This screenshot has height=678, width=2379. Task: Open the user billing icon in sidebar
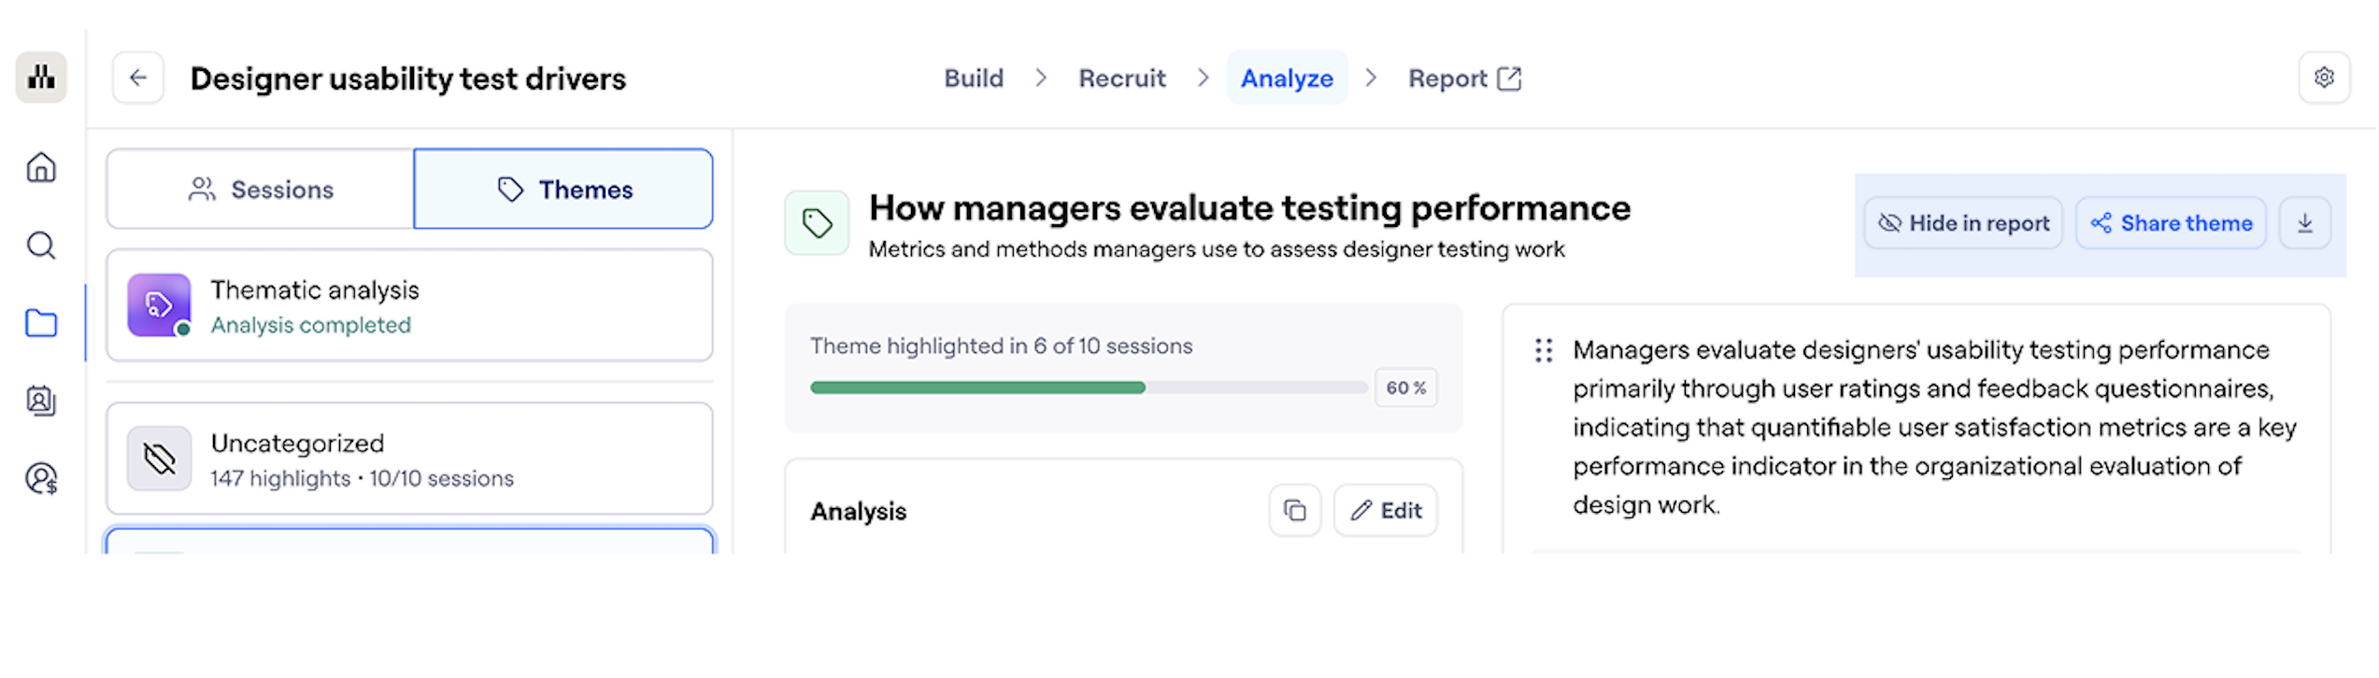point(41,478)
